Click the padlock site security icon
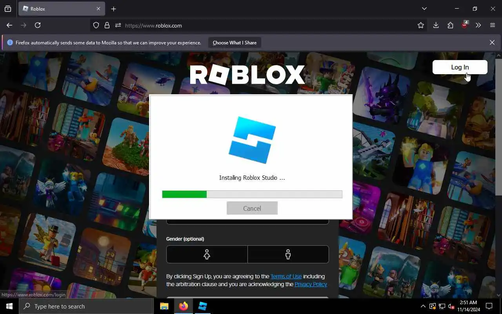Image resolution: width=502 pixels, height=314 pixels. [107, 26]
